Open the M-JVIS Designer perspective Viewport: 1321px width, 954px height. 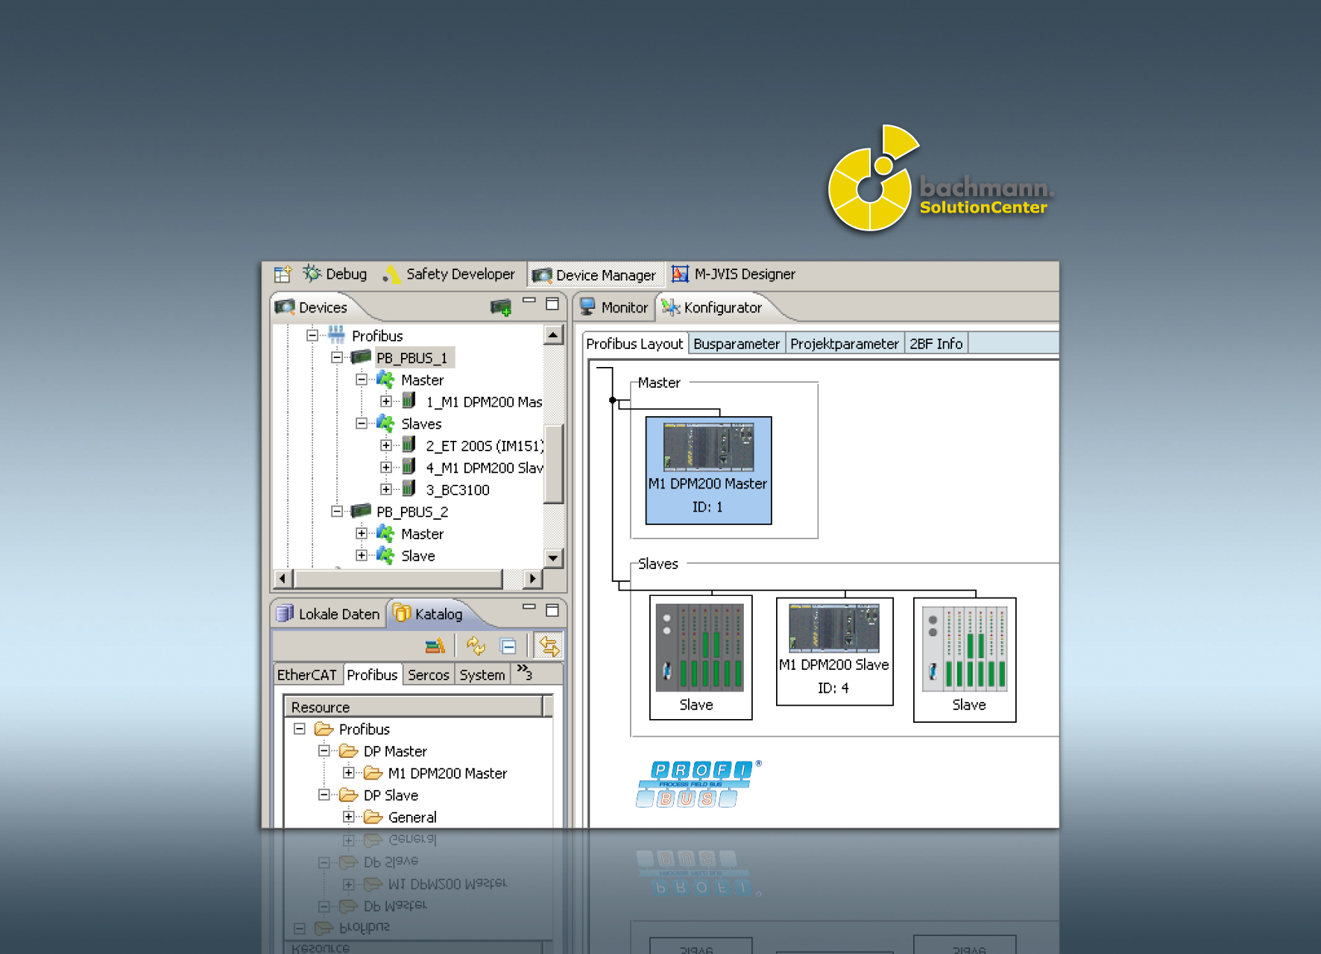click(734, 274)
